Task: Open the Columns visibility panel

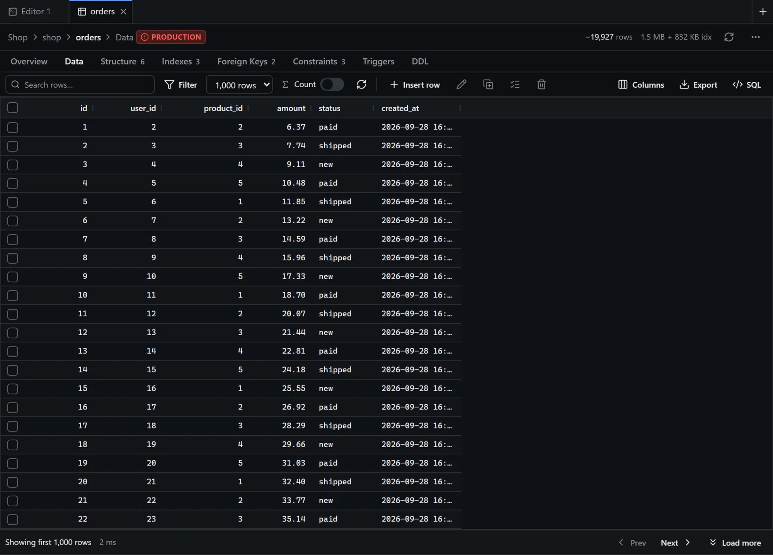Action: pos(641,85)
